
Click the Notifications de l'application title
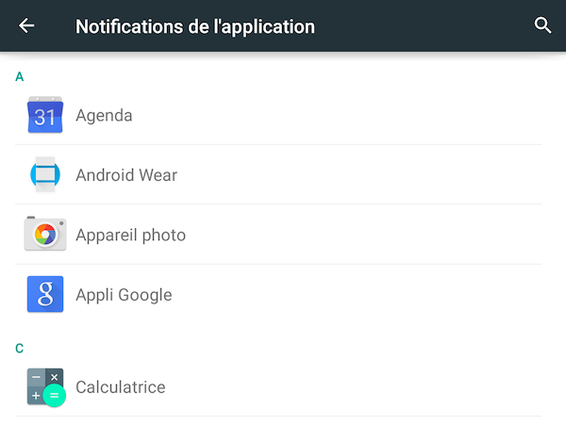[x=195, y=26]
